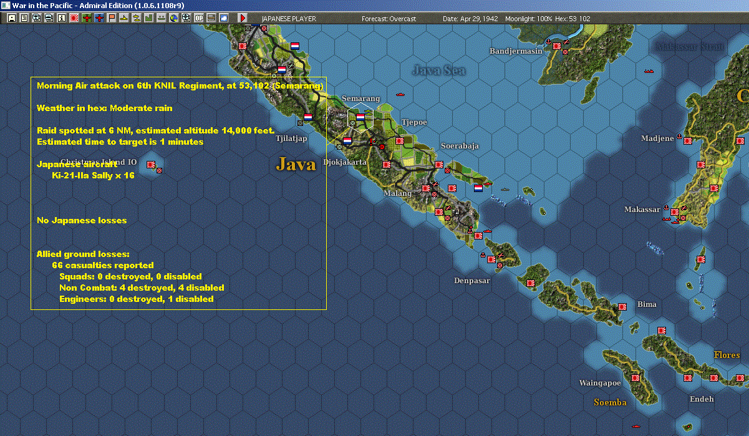Image resolution: width=749 pixels, height=436 pixels.
Task: Click the info 'i' toolbar icon
Action: tap(61, 18)
